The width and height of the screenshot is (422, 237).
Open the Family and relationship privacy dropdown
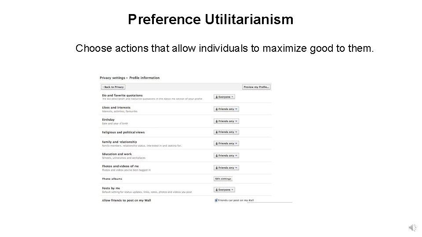tap(226, 144)
